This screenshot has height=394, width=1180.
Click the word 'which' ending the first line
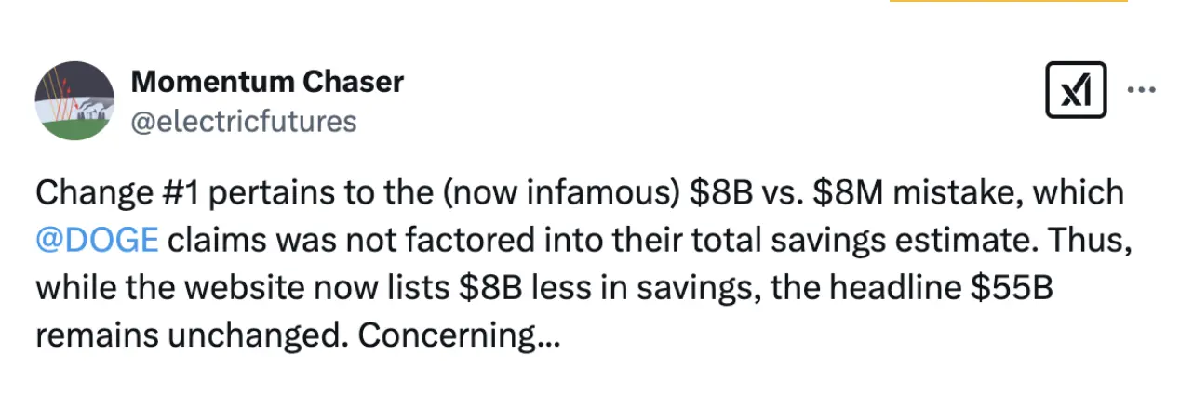click(x=1078, y=194)
